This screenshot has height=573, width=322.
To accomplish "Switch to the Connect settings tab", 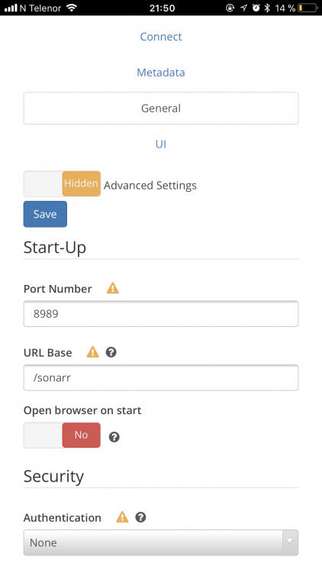I will click(161, 37).
